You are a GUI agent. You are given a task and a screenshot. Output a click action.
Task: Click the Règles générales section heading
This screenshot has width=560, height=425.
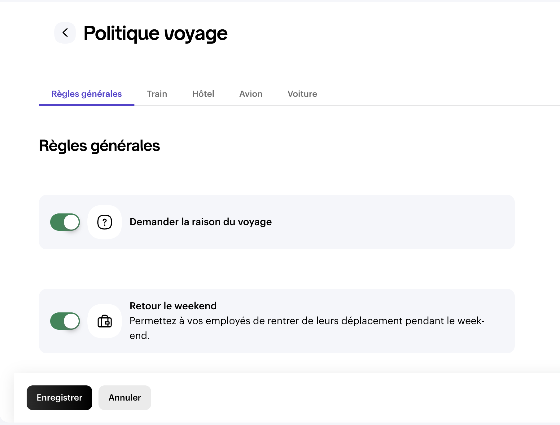(99, 146)
